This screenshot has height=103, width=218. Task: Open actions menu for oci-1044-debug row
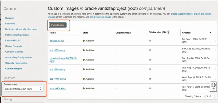pos(215,69)
